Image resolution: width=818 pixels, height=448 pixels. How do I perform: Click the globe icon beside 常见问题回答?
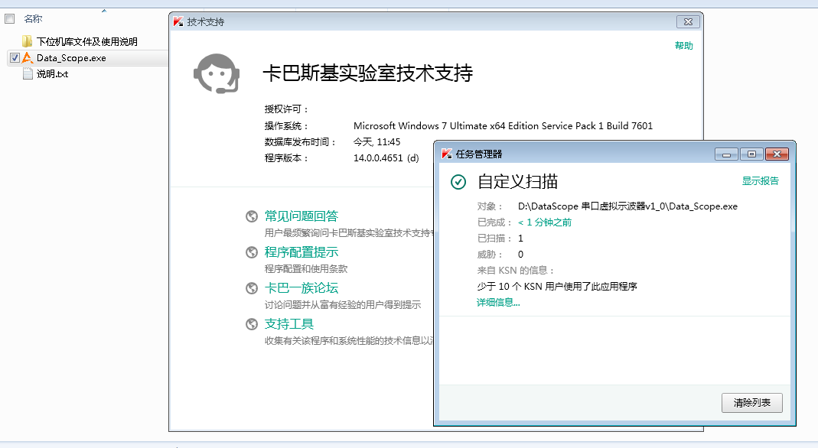(x=252, y=216)
